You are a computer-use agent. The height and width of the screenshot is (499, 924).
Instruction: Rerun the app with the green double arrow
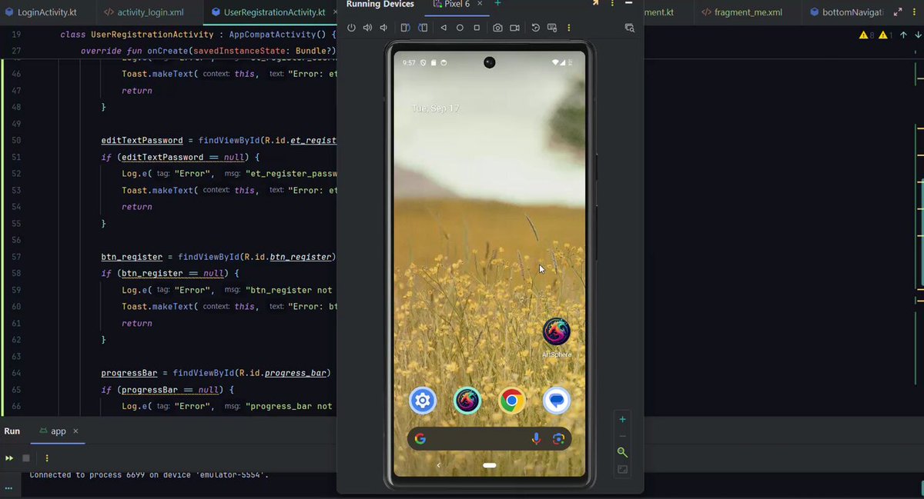tap(9, 458)
